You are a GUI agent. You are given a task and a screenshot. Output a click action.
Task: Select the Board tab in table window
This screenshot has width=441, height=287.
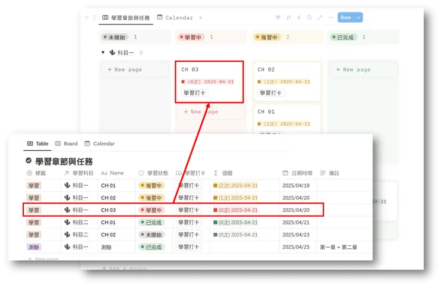coord(66,143)
